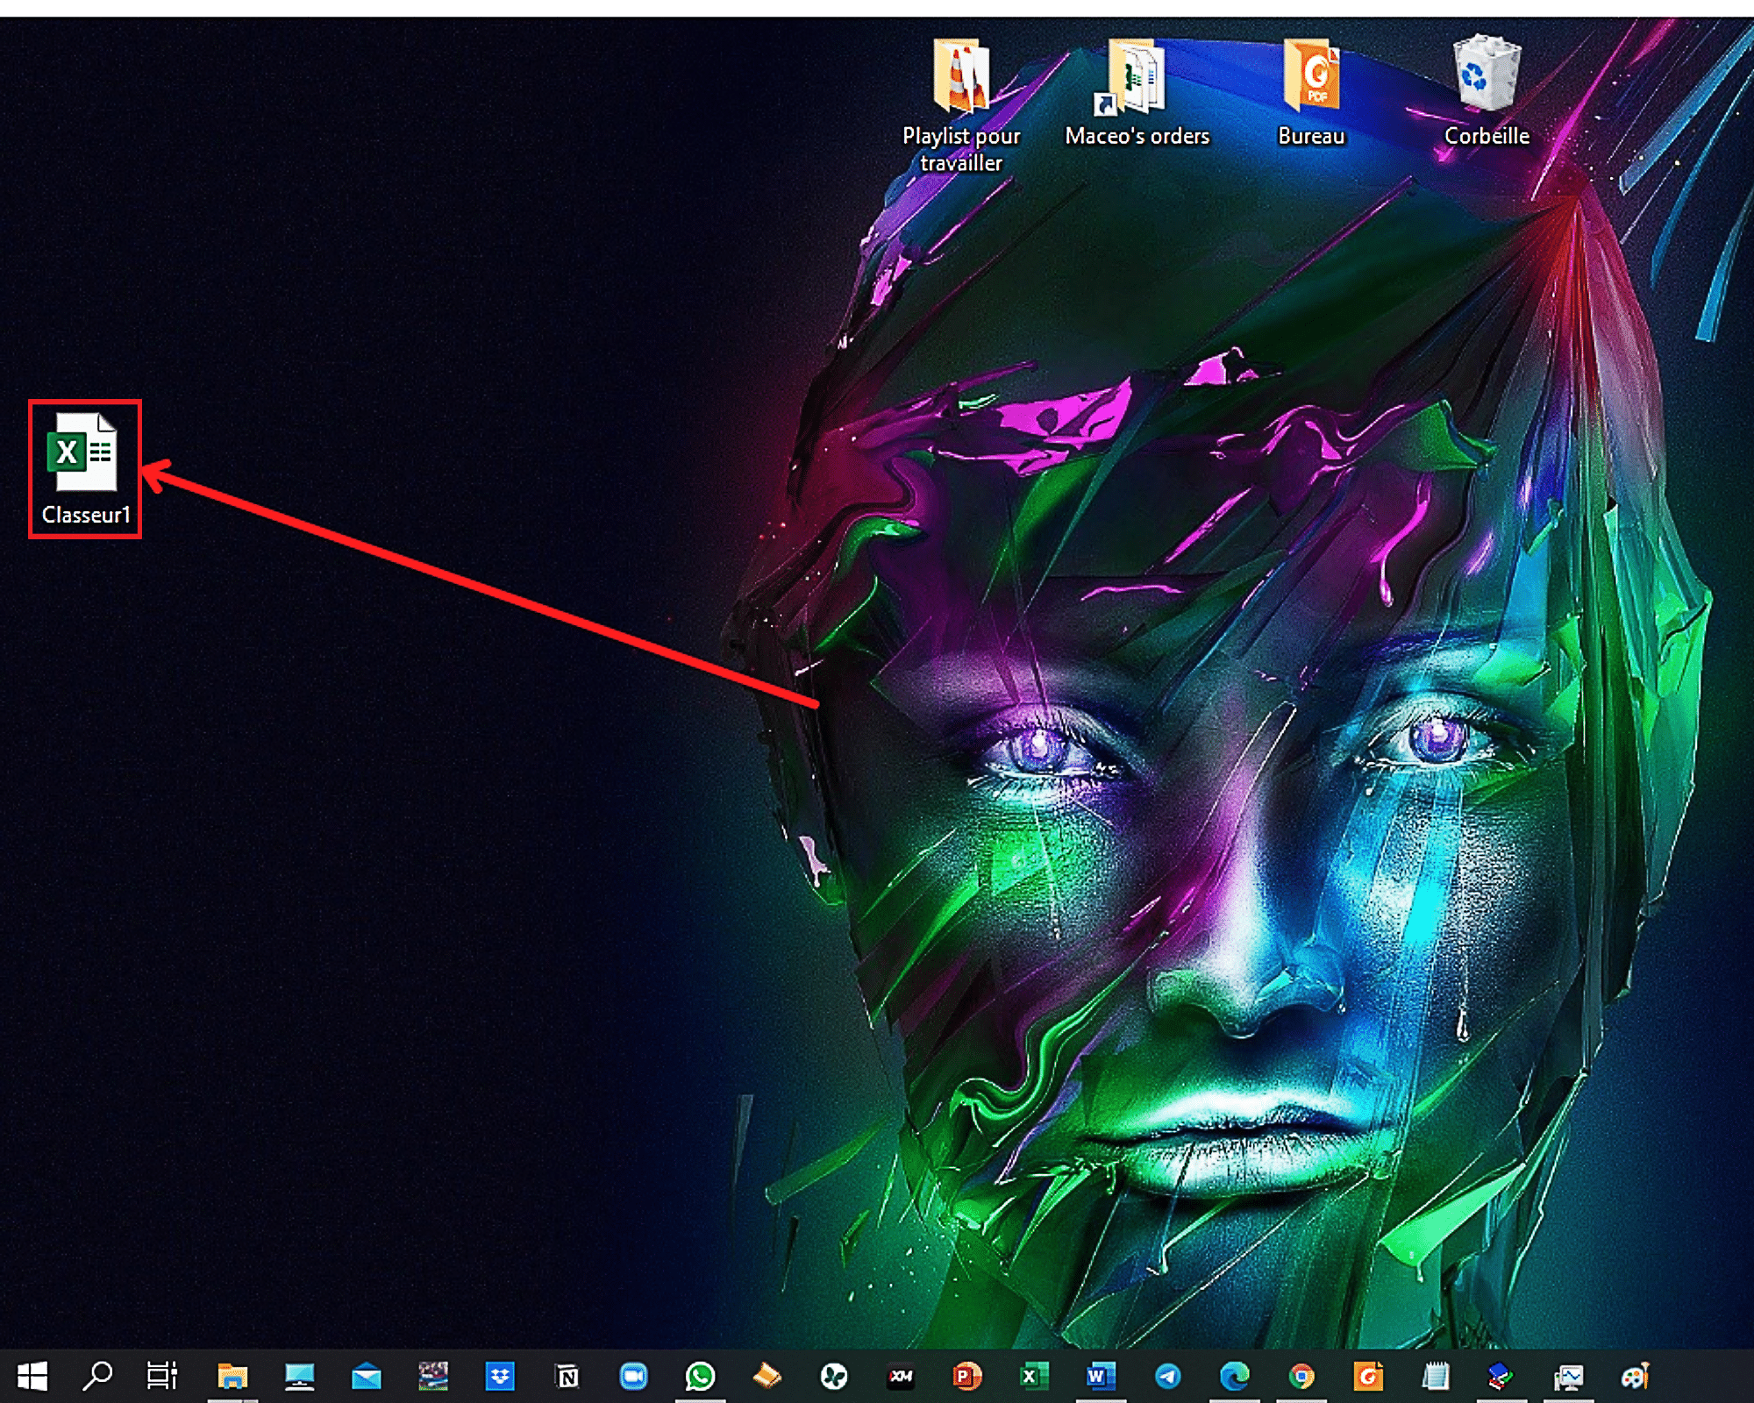Click the 'Corbeille' label text
1754x1403 pixels.
pyautogui.click(x=1487, y=136)
